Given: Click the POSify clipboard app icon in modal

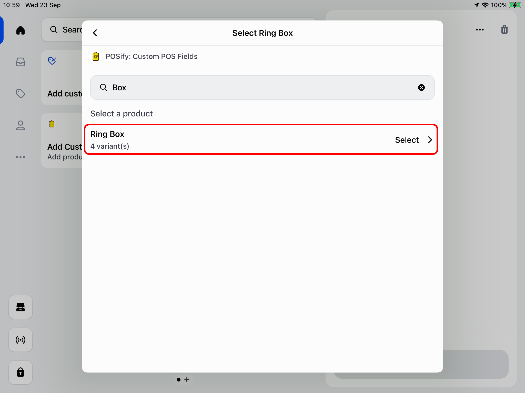Looking at the screenshot, I should pos(96,56).
